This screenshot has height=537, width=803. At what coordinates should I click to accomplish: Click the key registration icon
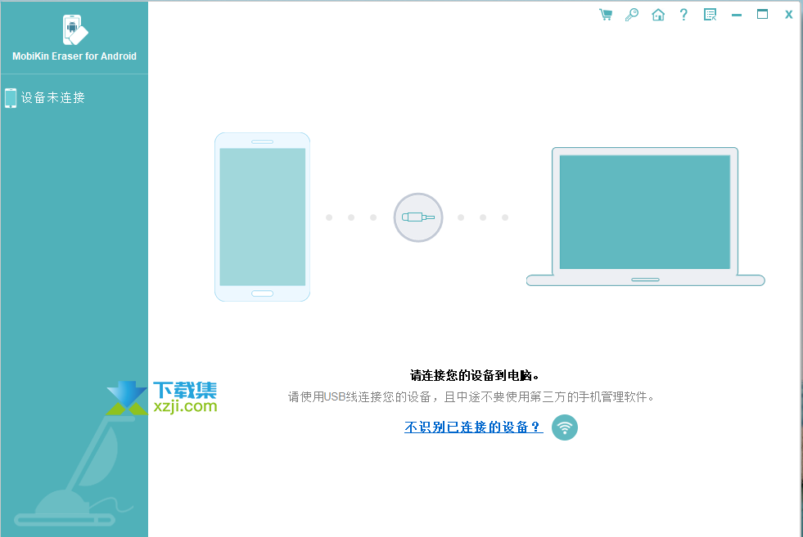point(632,15)
